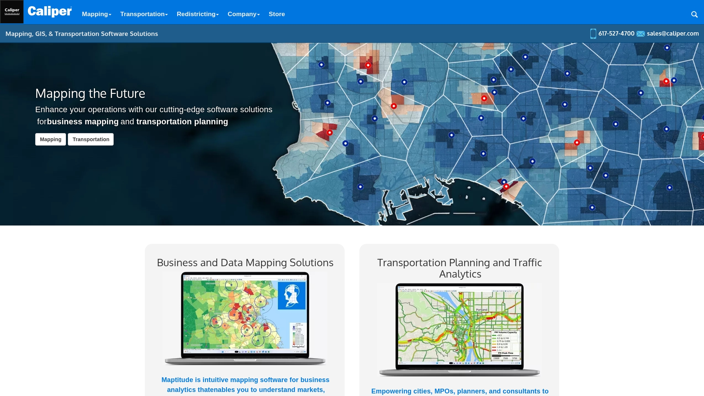Open the Company dropdown menu
Screen dimensions: 704x396
[243, 14]
